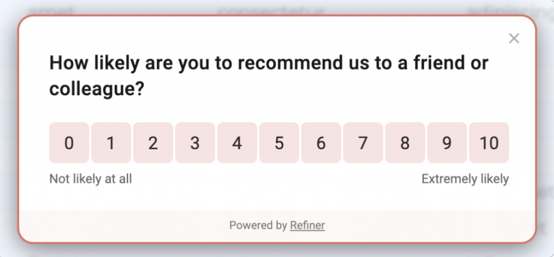Choose score 1 in the NPS scale
554x257 pixels.
pyautogui.click(x=111, y=143)
